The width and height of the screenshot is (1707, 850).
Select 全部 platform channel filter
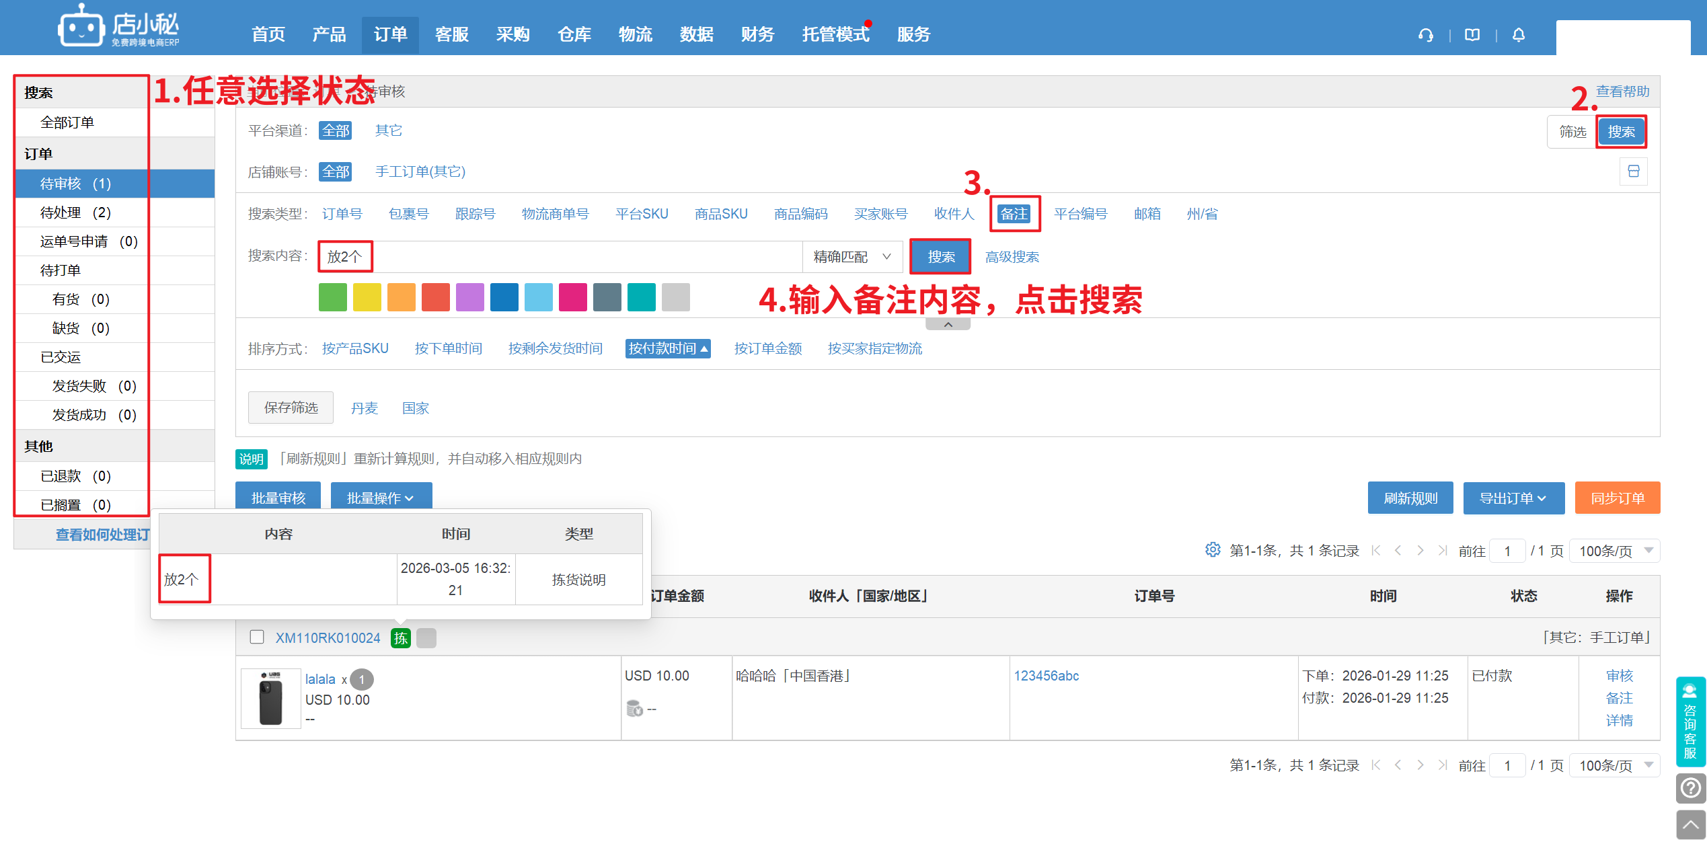pos(335,130)
